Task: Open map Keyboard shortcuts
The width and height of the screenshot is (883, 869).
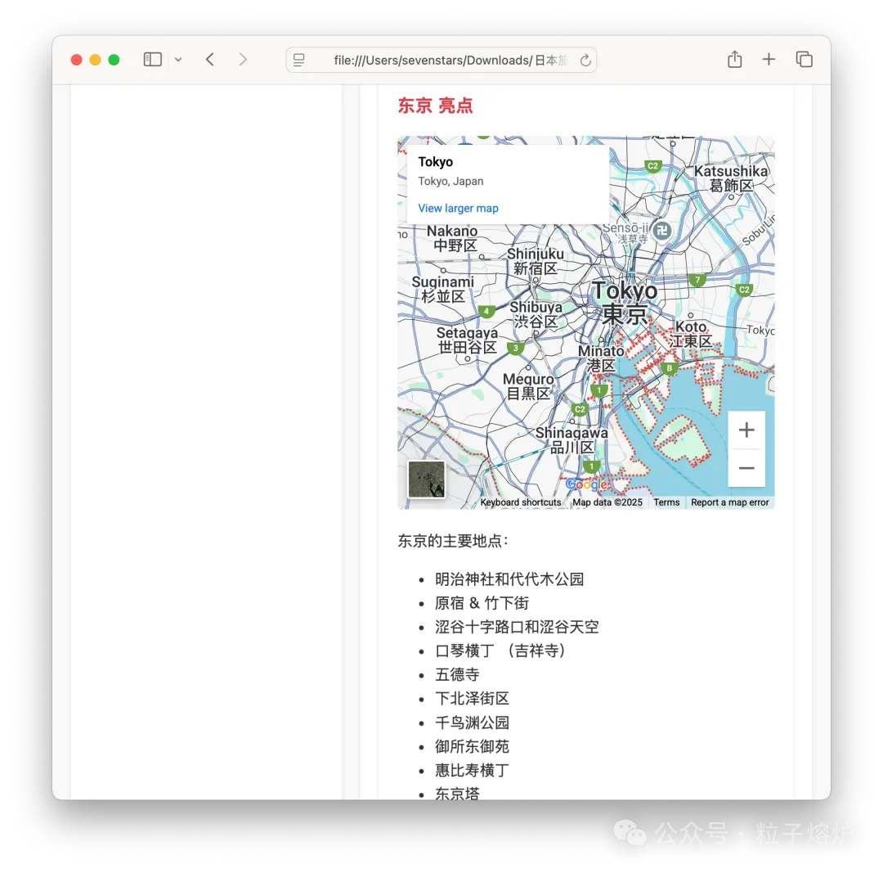Action: 520,502
